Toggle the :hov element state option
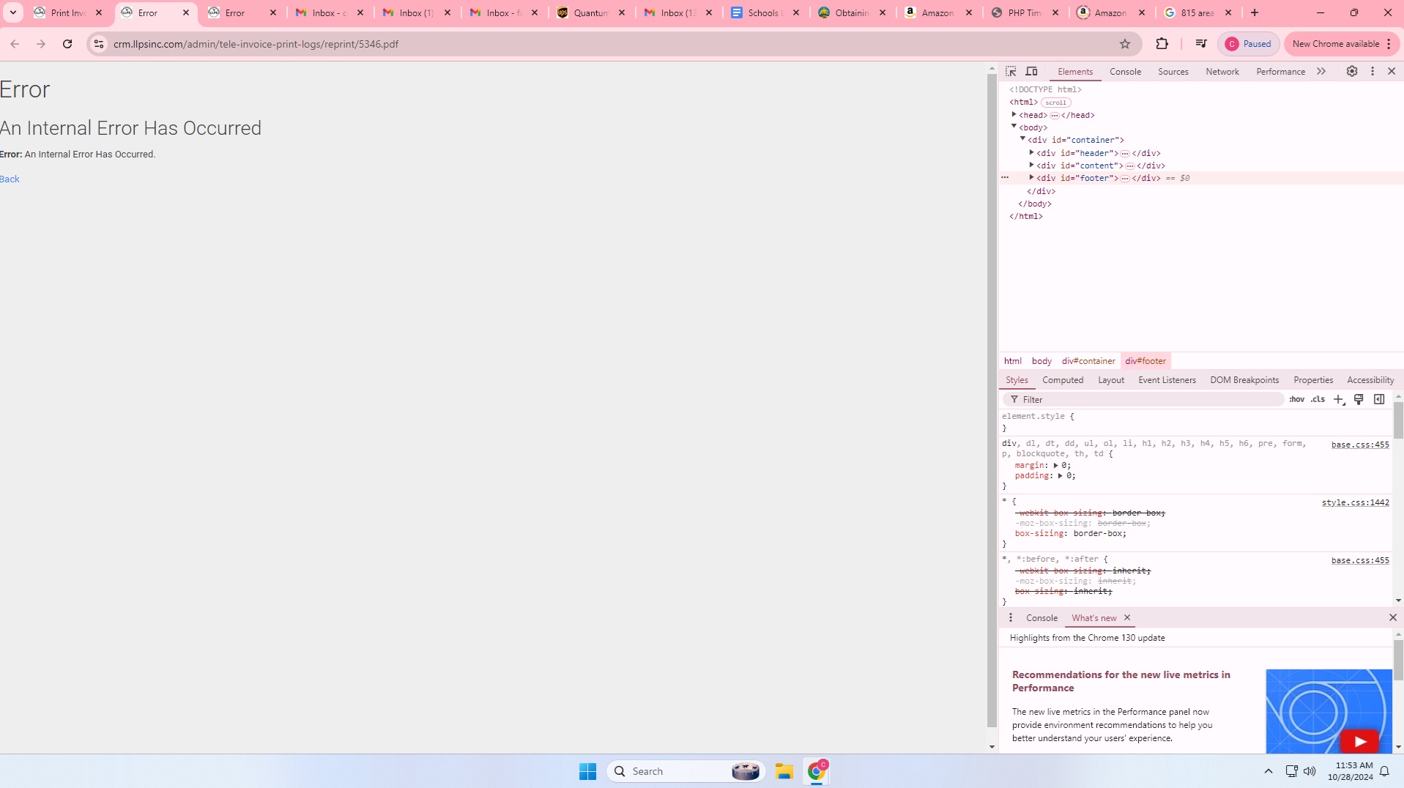1404x788 pixels. (1296, 399)
